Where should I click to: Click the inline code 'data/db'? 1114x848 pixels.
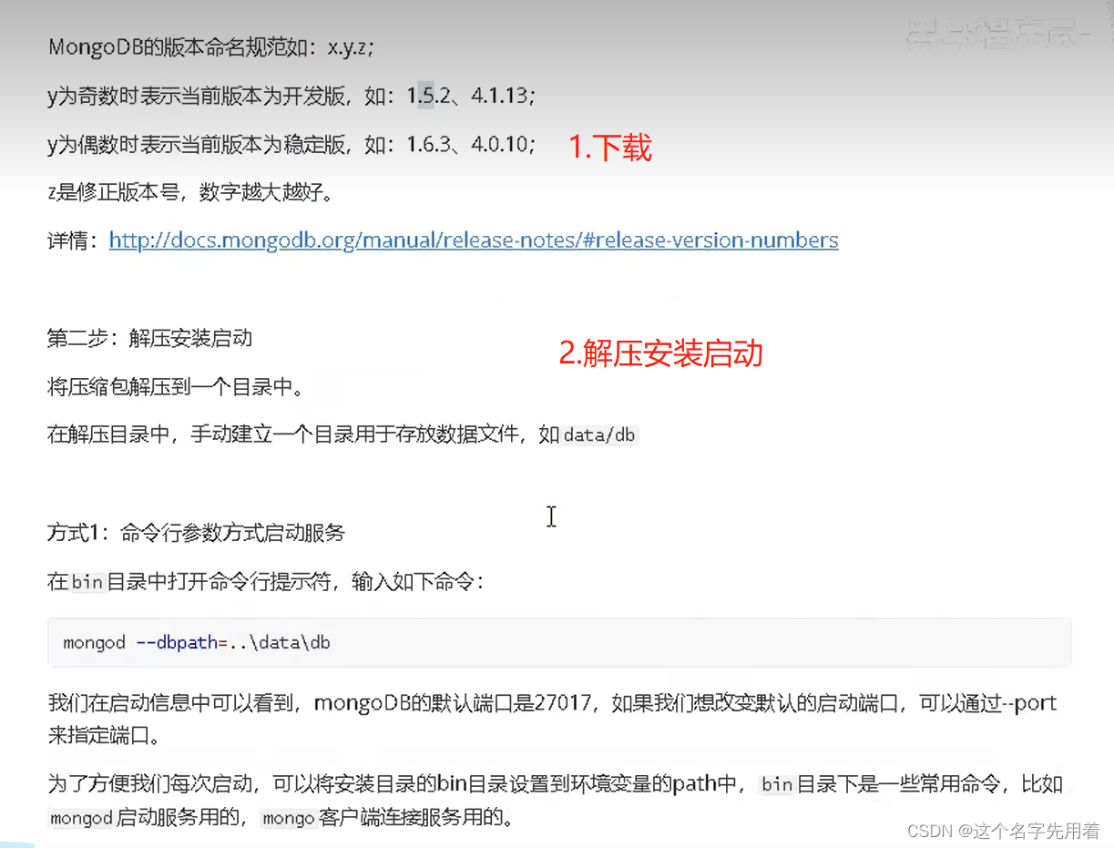(599, 435)
